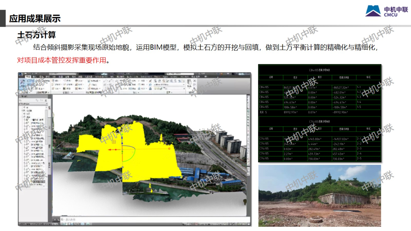Click the orange square grip left of the gizmo
The height and width of the screenshot is (231, 411).
114,141
